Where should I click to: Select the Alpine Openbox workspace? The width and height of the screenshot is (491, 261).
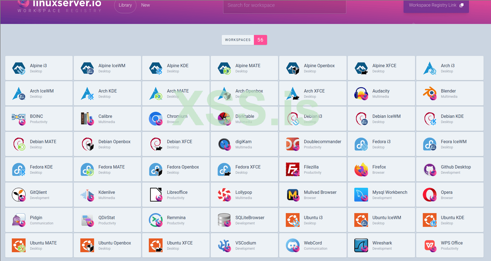(313, 68)
